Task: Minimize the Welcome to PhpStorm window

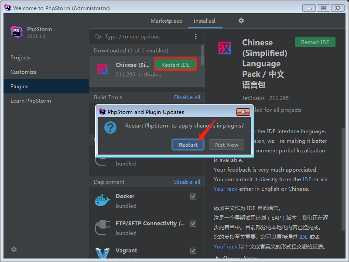Action: 309,8
